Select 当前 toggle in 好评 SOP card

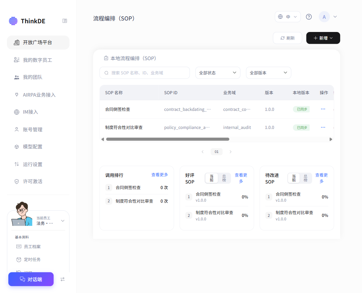[x=212, y=178]
